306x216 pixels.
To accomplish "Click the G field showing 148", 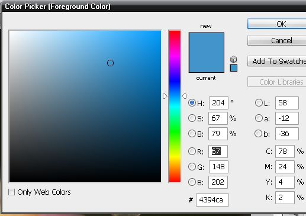I will (x=218, y=167).
